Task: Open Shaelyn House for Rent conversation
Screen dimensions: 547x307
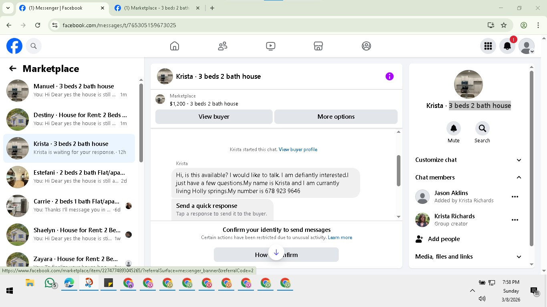Action: 69,235
